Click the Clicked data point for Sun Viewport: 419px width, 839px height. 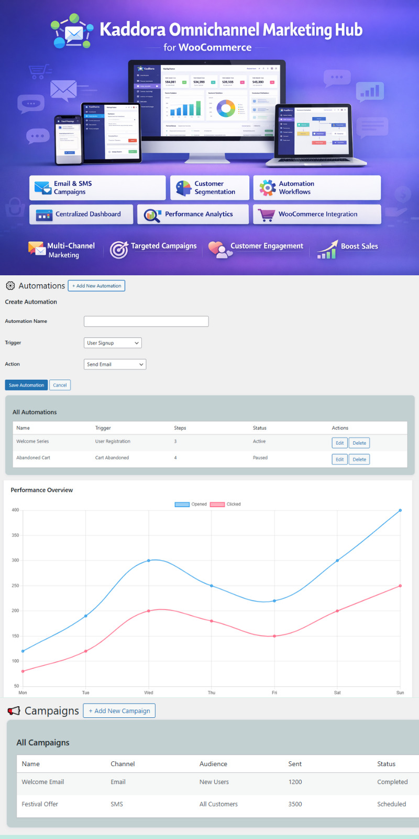click(x=400, y=586)
